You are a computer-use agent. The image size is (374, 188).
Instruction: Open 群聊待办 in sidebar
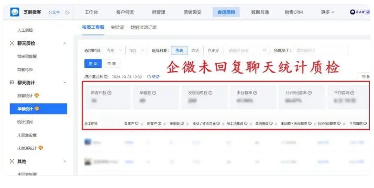pyautogui.click(x=25, y=69)
